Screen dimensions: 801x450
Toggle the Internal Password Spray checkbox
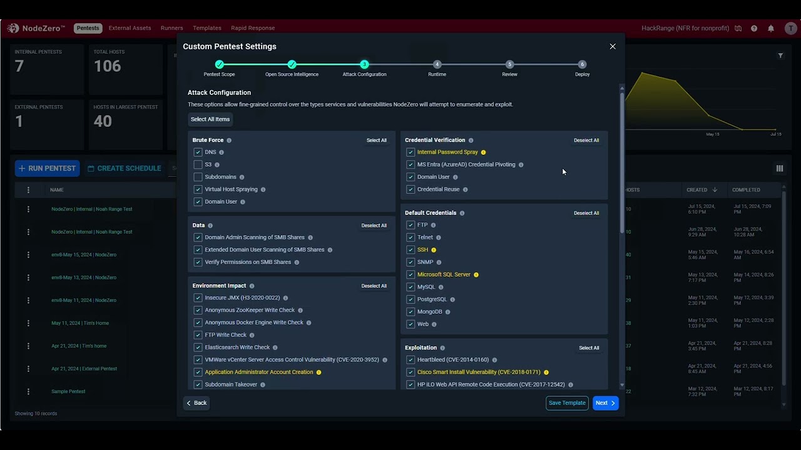pyautogui.click(x=411, y=152)
